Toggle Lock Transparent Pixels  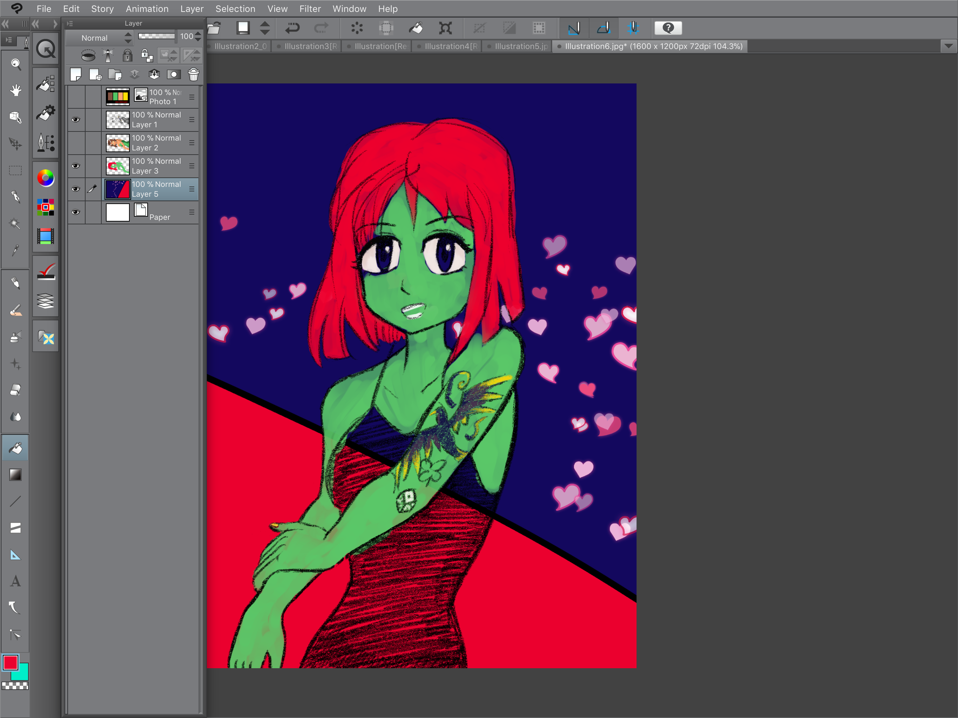[147, 55]
